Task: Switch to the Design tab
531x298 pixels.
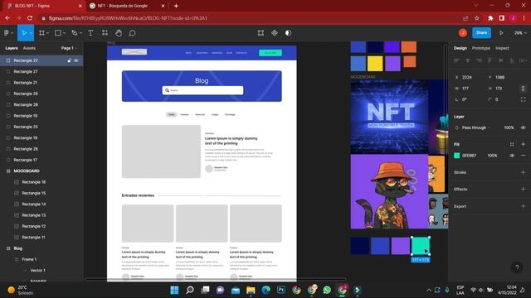Action: tap(460, 48)
